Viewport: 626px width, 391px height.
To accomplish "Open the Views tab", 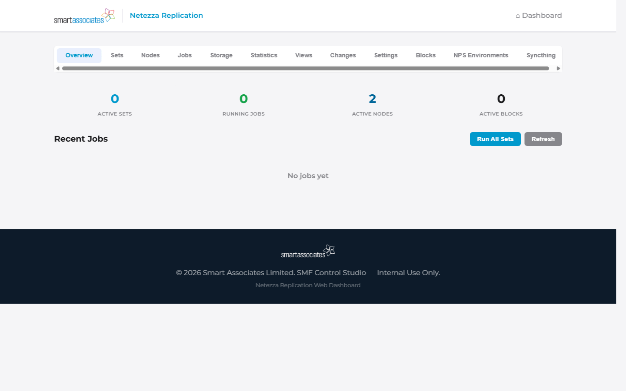I will click(303, 55).
